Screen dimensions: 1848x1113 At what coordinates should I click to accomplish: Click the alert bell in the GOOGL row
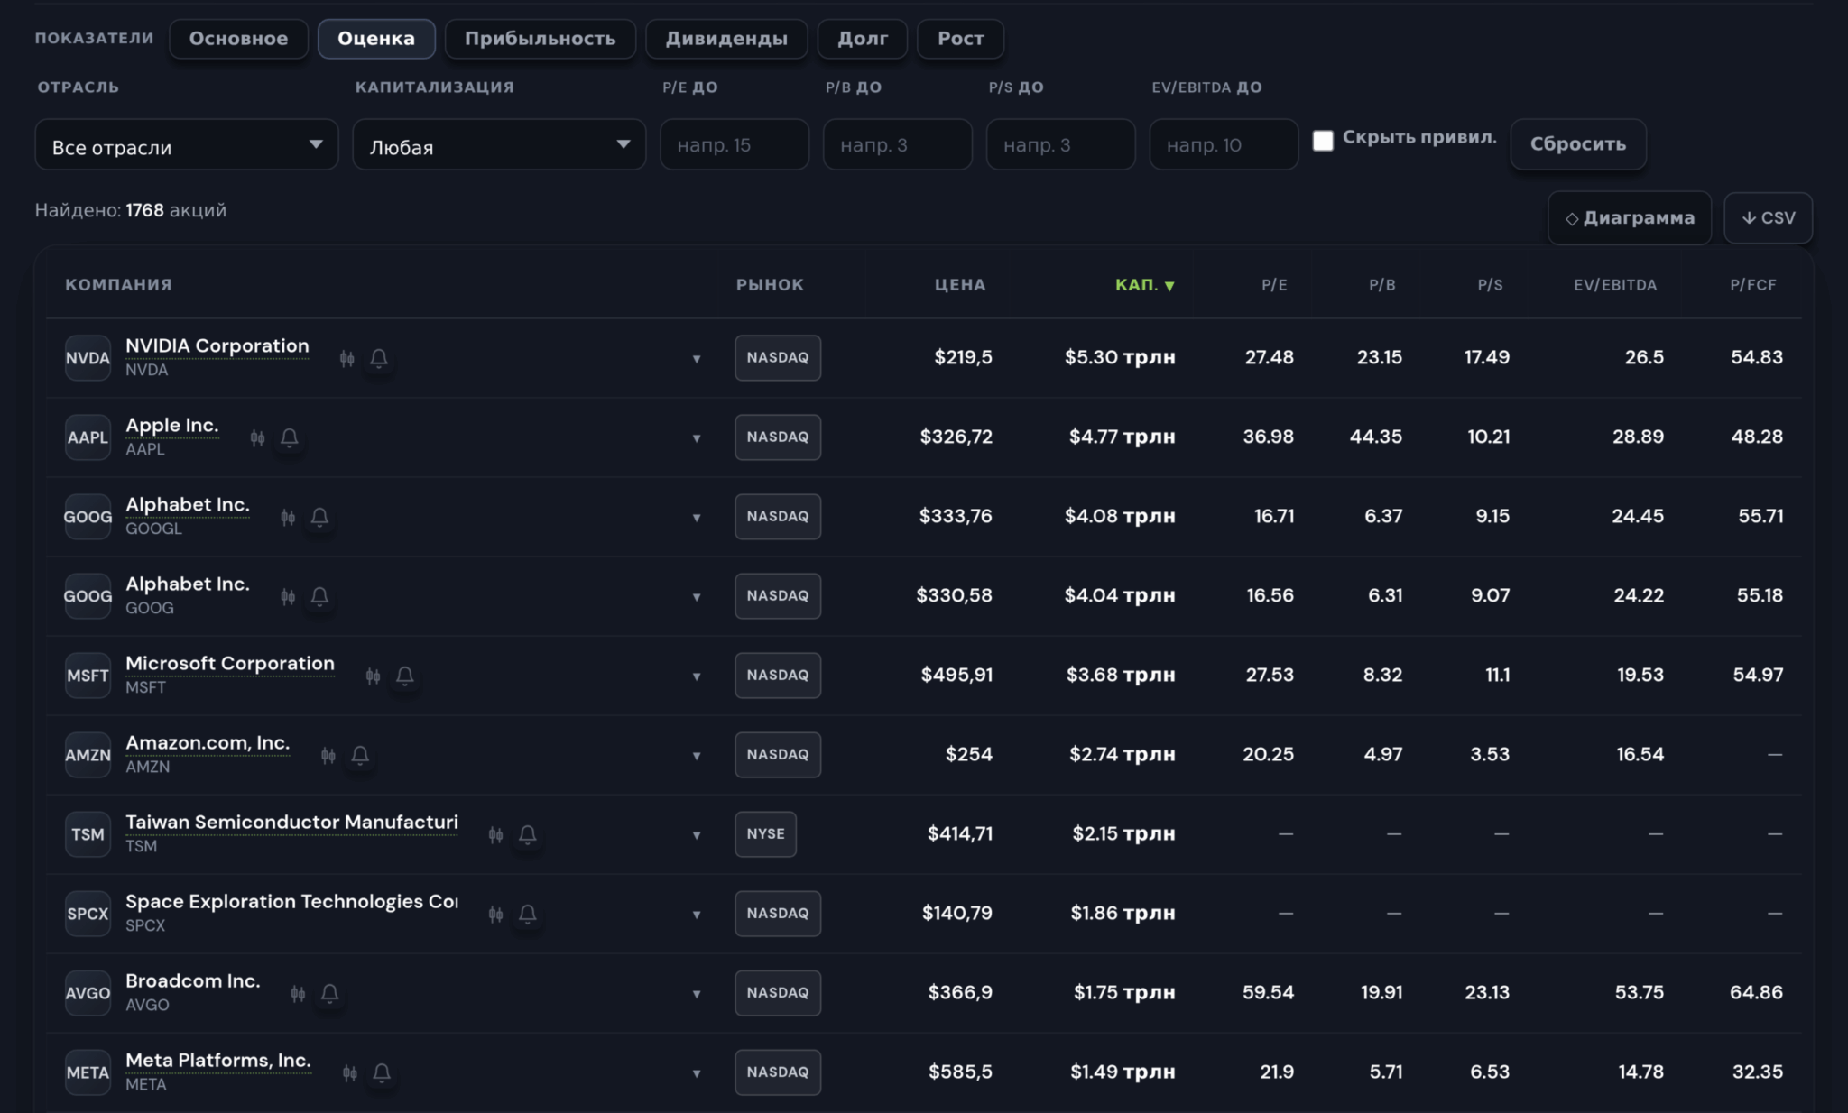319,517
